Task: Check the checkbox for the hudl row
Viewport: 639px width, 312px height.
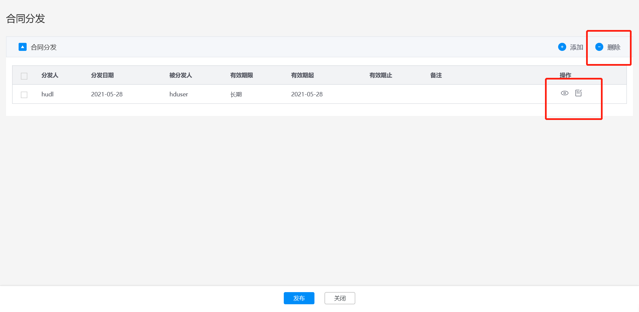Action: coord(24,95)
